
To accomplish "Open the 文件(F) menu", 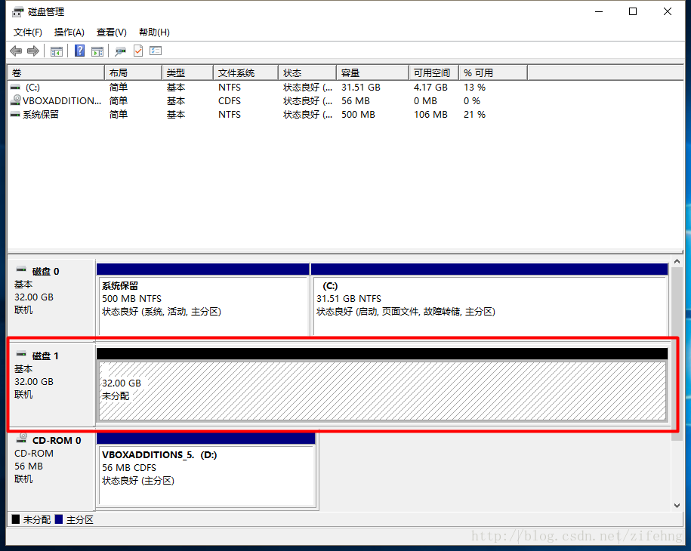I will (28, 32).
